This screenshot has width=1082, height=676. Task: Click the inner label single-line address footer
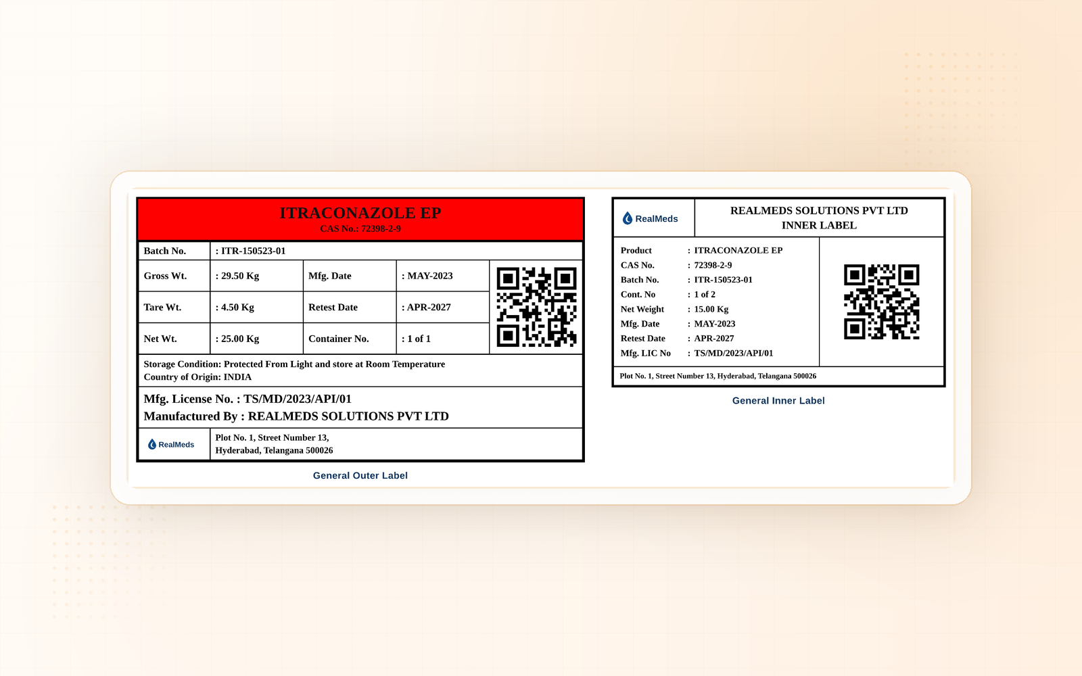[x=718, y=376]
